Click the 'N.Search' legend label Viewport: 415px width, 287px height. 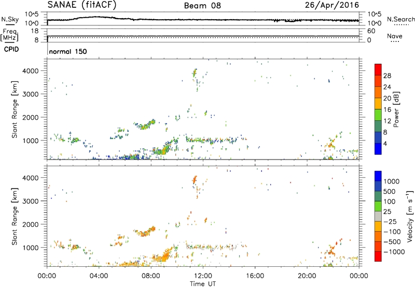coord(400,19)
